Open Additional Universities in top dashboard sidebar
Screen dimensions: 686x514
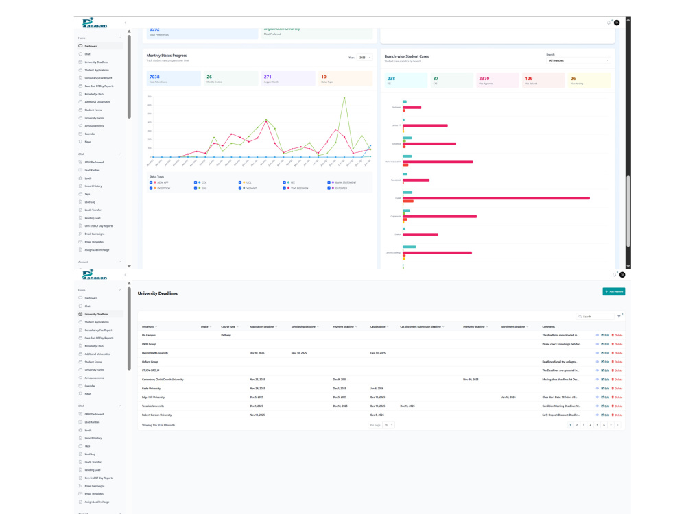97,102
